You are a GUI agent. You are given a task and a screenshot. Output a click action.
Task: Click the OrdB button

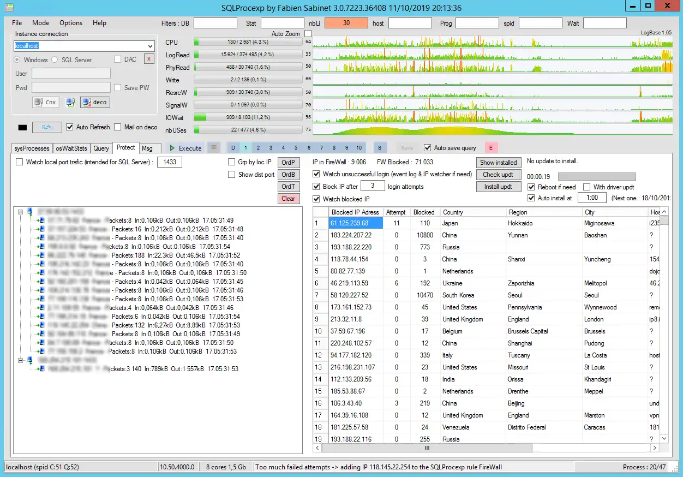click(289, 175)
